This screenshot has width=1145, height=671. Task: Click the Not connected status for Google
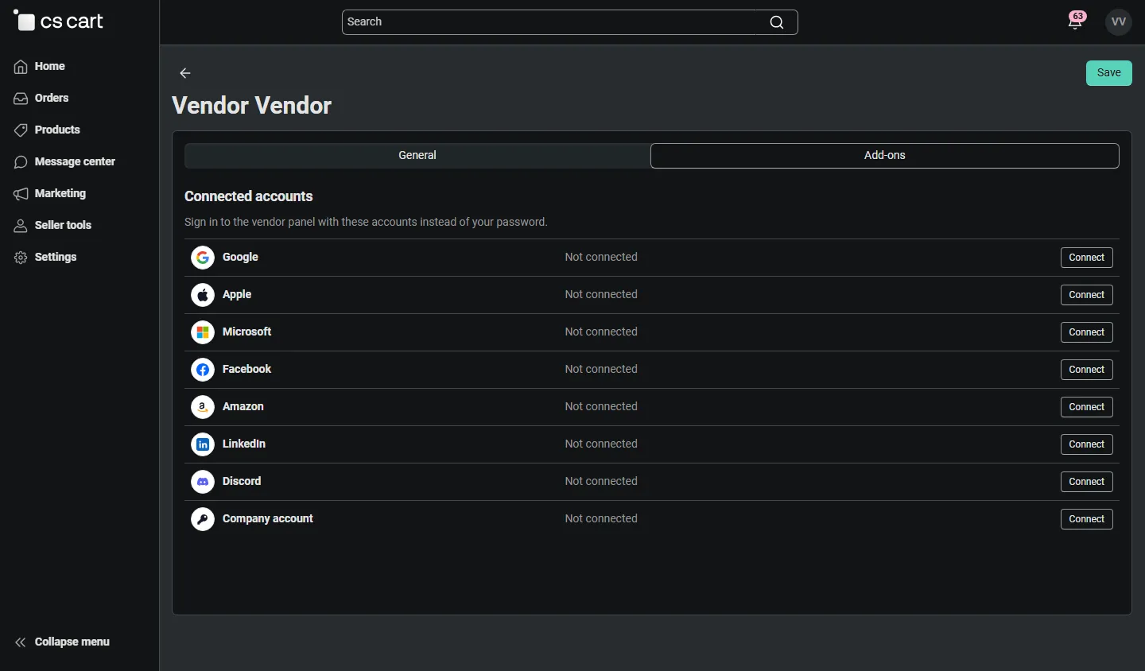click(x=601, y=258)
